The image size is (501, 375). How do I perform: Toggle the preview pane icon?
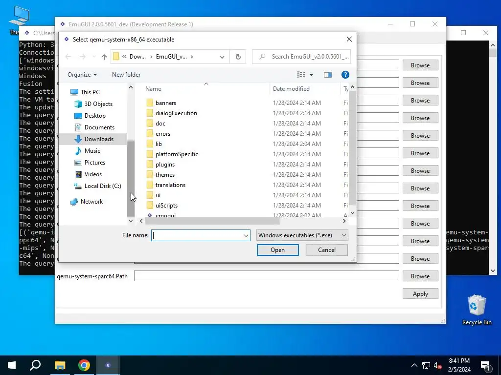[x=327, y=75]
